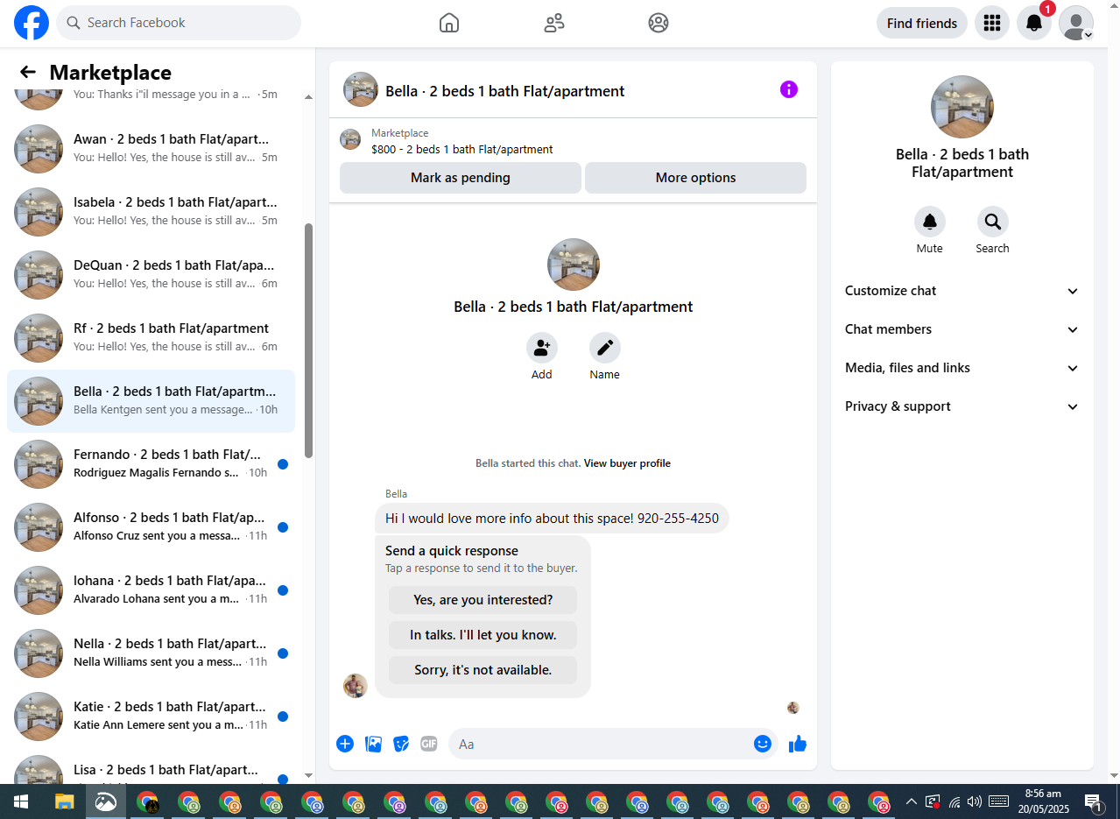Click Bella's phone number message bubble
The width and height of the screenshot is (1120, 819).
click(552, 519)
